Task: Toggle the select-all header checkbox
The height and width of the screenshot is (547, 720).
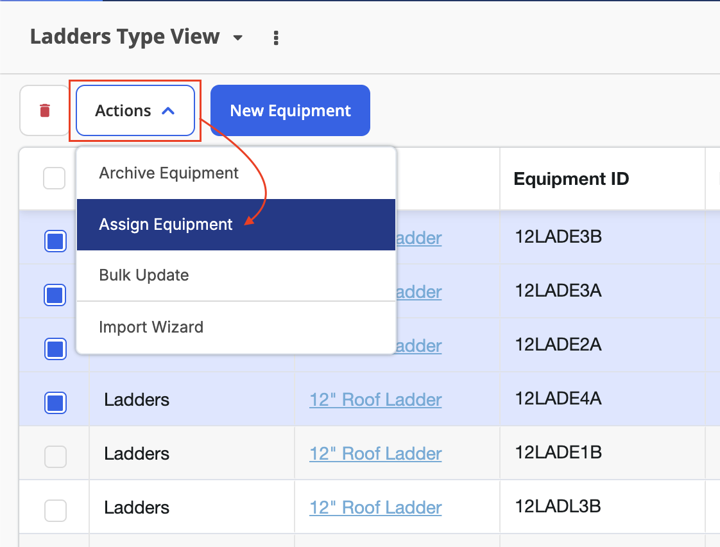Action: click(x=54, y=178)
